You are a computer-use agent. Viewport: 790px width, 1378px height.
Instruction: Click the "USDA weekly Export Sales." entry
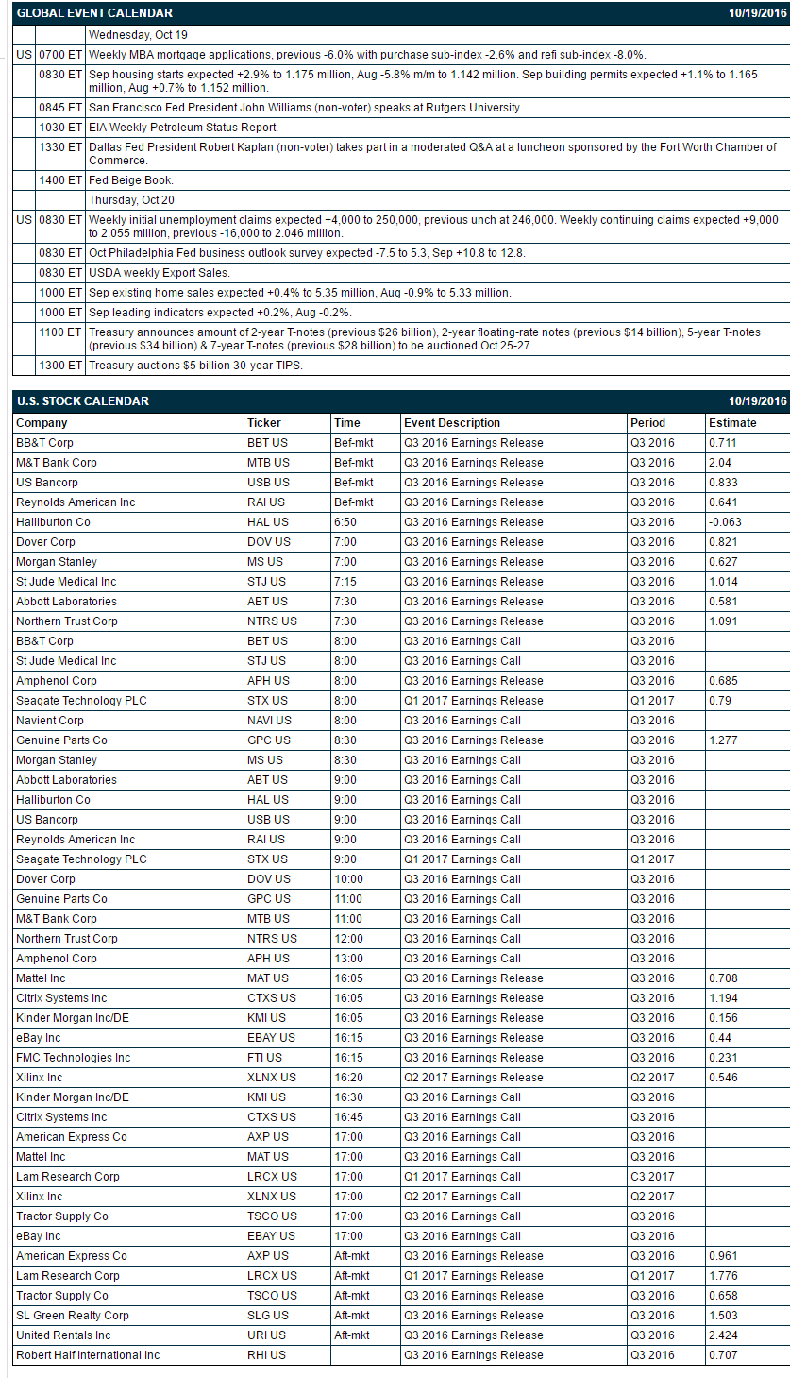click(x=160, y=273)
